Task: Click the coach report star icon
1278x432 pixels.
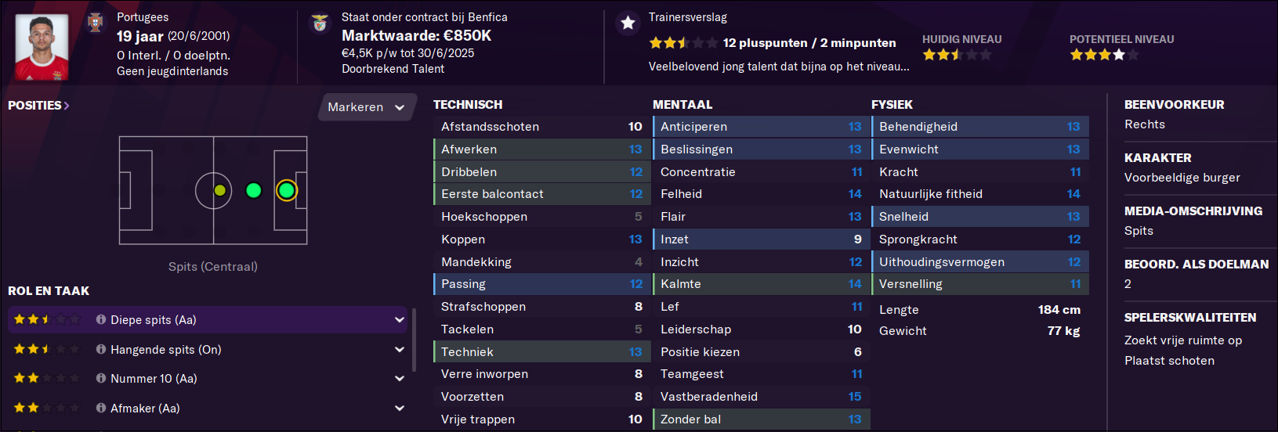Action: [x=628, y=23]
